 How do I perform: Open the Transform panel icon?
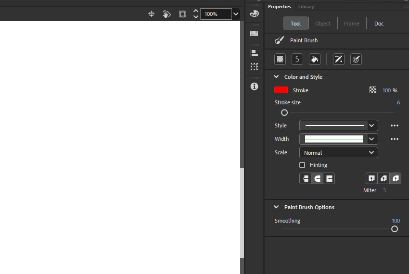tap(254, 67)
